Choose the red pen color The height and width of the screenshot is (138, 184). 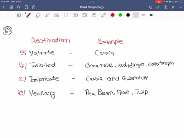(113, 15)
